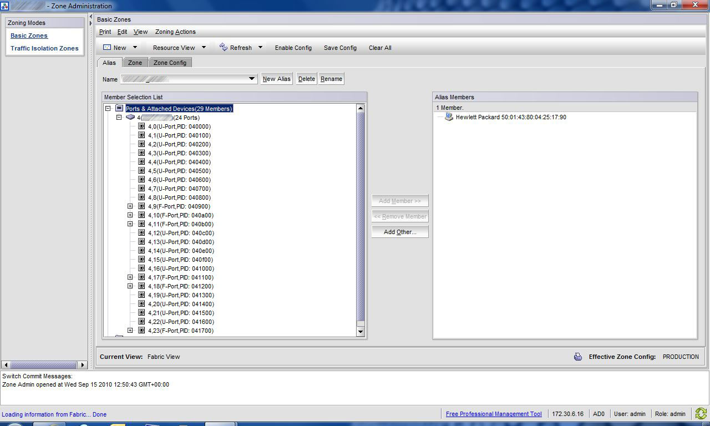Screen dimensions: 710x426
Task: Click Clear All in the toolbar
Action: [380, 48]
